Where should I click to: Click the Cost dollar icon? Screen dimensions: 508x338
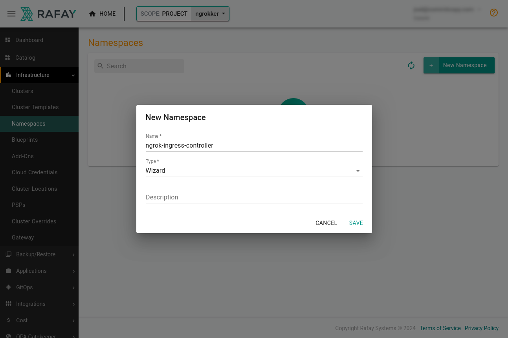coord(8,320)
